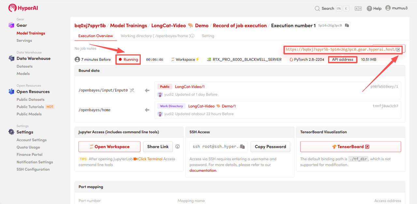Click the p9BfWSE0xey/1 identifier
The image size is (417, 204).
pyautogui.click(x=384, y=87)
